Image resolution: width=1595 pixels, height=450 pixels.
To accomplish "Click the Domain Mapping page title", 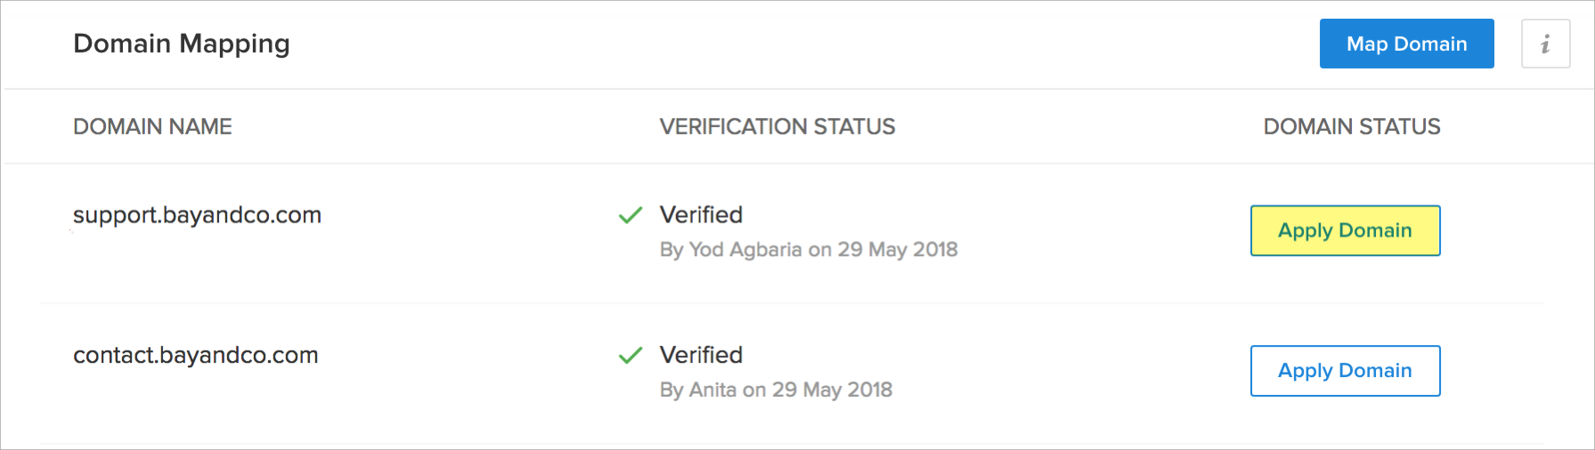I will tap(182, 44).
